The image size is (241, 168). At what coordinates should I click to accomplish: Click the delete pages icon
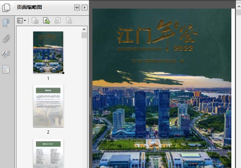pos(35,21)
